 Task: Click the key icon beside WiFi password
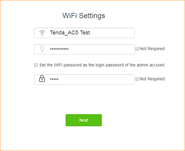click(x=42, y=49)
